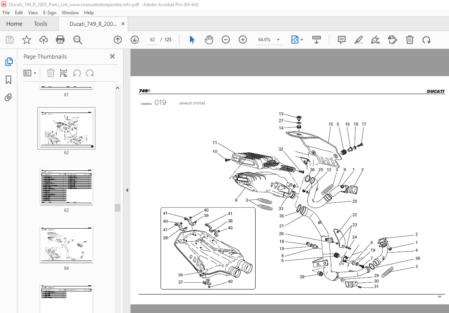Click the thumbnail panel scrollbar thumb
Viewport: 449px width, 313px height.
pos(117,207)
